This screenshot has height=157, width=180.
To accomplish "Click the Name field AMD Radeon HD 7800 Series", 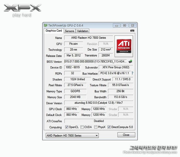I will (x=88, y=38).
